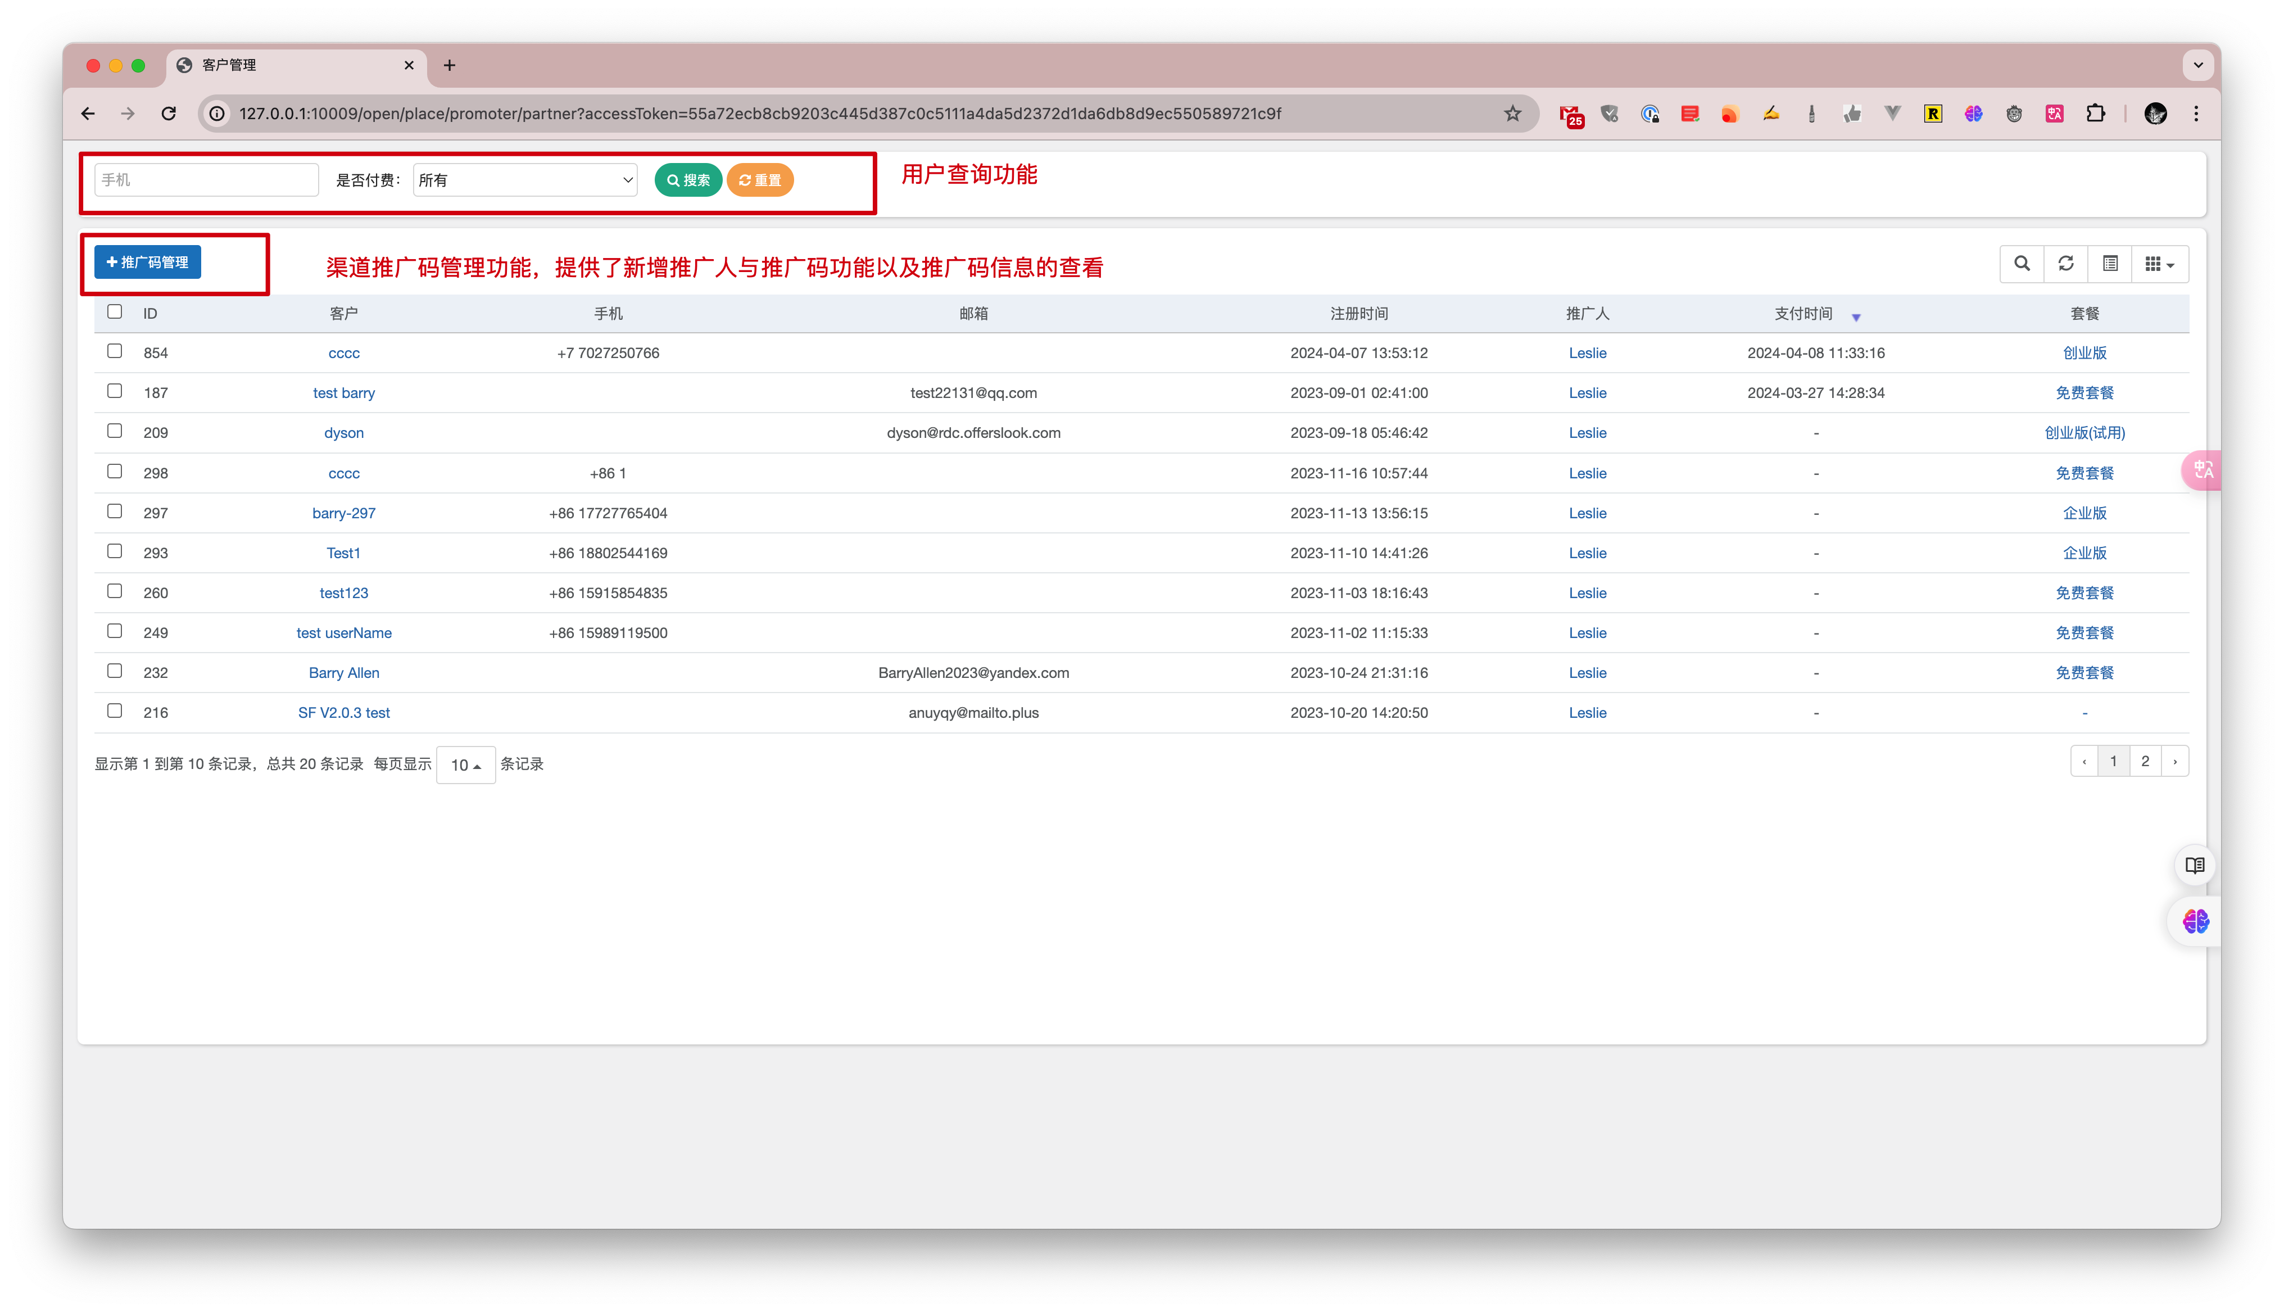
Task: Bookmark page with the star icon
Action: [1512, 114]
